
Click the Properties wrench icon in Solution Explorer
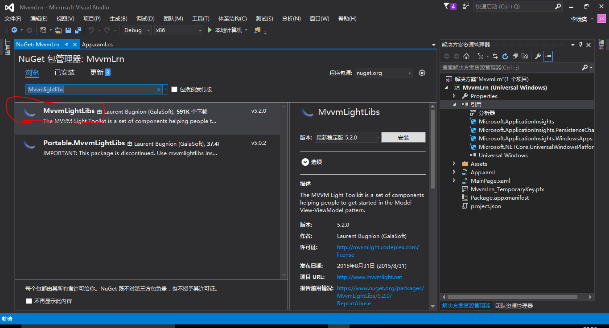[x=538, y=56]
